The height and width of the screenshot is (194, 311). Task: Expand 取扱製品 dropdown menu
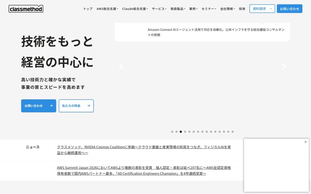click(x=178, y=9)
